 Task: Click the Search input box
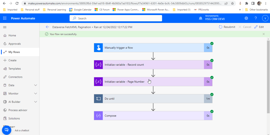click(116, 18)
